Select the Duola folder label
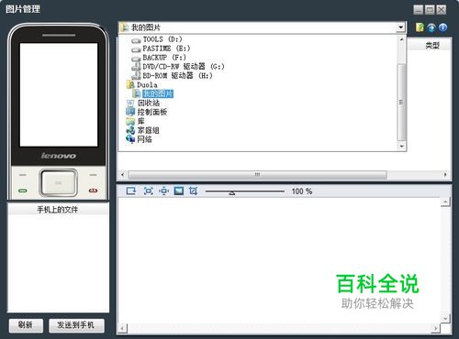Screen dimensions: 459x339 (x=147, y=84)
